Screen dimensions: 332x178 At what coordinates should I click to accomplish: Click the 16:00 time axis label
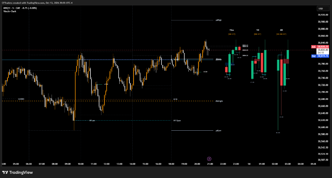158,164
